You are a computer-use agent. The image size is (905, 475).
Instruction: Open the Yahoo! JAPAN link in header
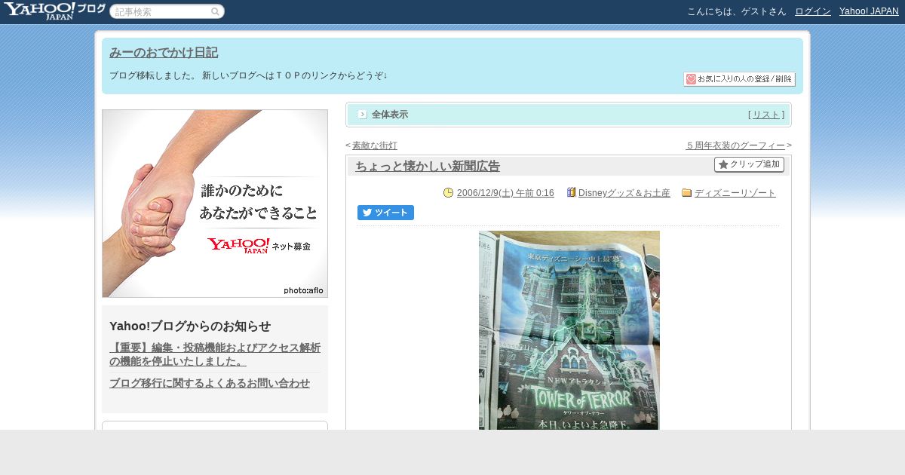869,11
